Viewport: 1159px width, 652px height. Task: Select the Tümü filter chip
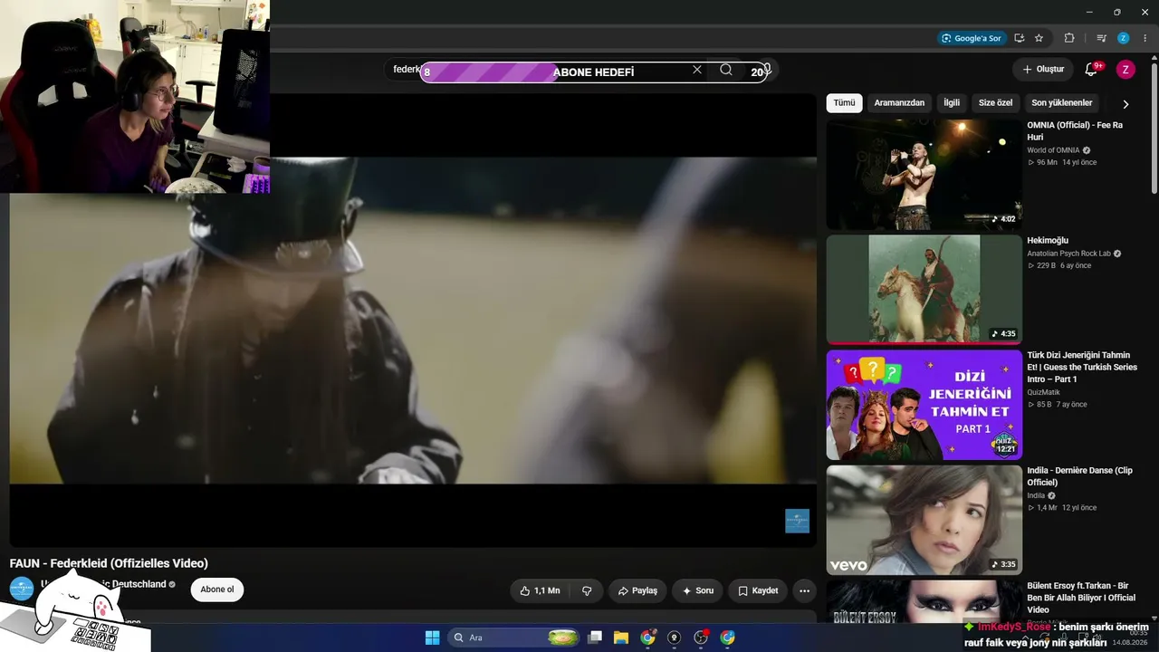pyautogui.click(x=844, y=103)
